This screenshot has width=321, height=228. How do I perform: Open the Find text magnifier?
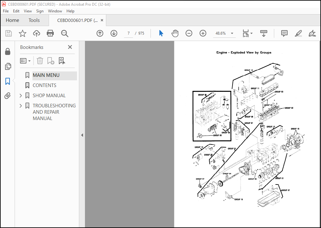[x=65, y=33]
